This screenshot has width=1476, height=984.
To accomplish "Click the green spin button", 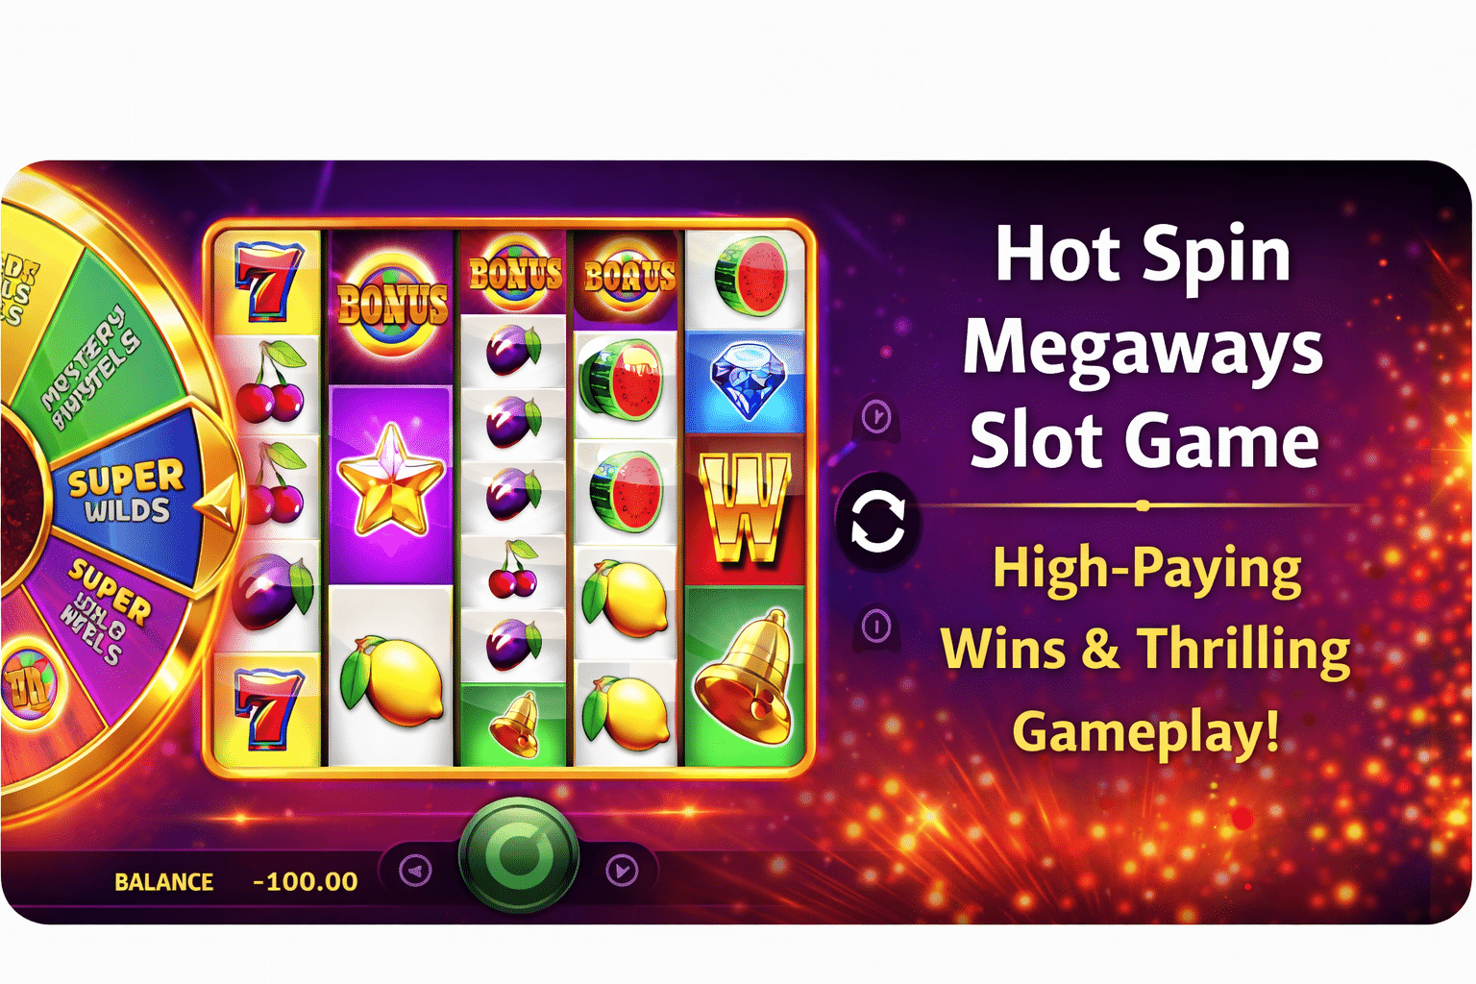I will [x=519, y=854].
